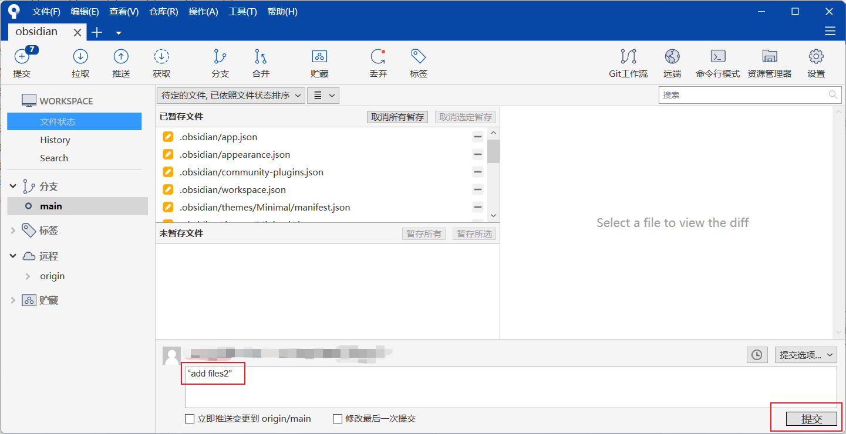Screen dimensions: 846x434
Task: Open the 帮助(H) menu
Action: tap(282, 12)
